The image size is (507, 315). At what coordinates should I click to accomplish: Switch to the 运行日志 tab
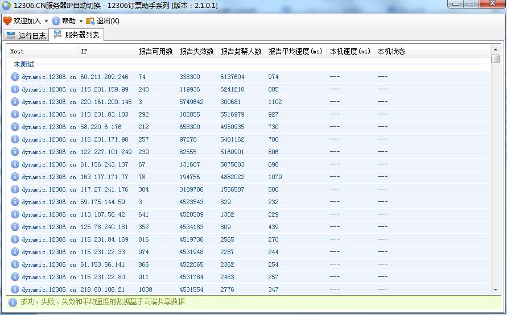click(26, 35)
